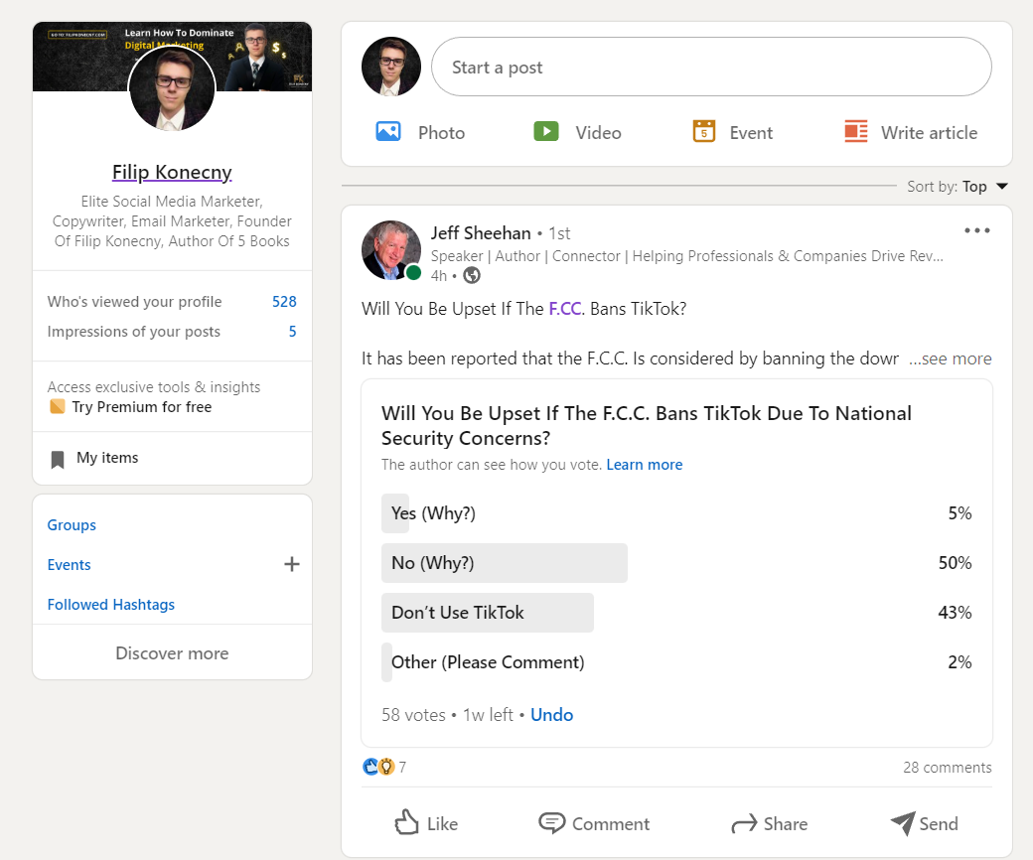Click the Event calendar icon
The height and width of the screenshot is (860, 1033).
(703, 131)
